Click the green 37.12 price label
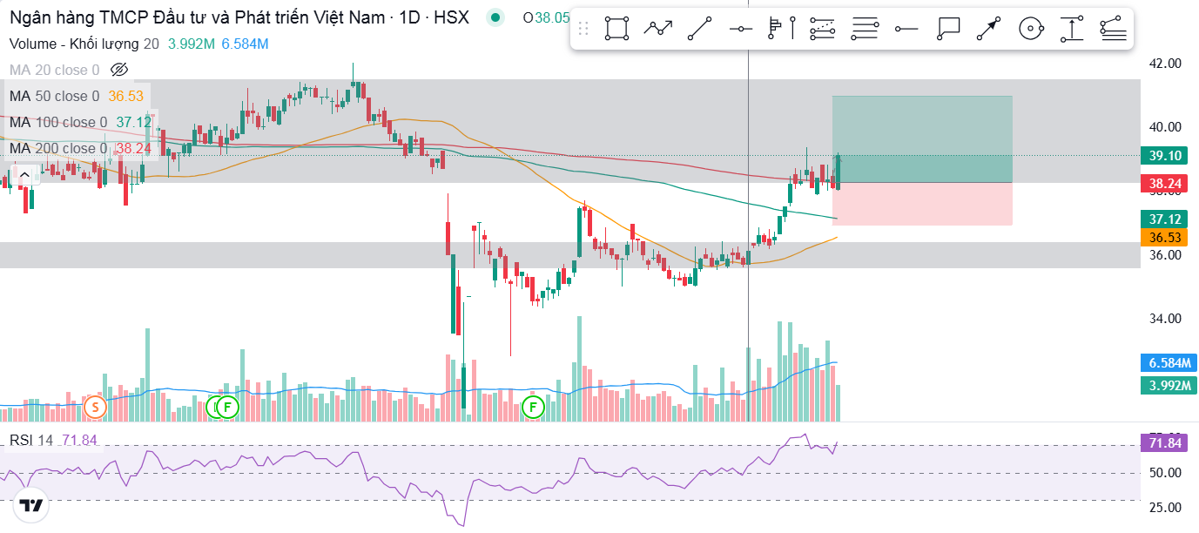The image size is (1199, 533). click(x=1165, y=219)
